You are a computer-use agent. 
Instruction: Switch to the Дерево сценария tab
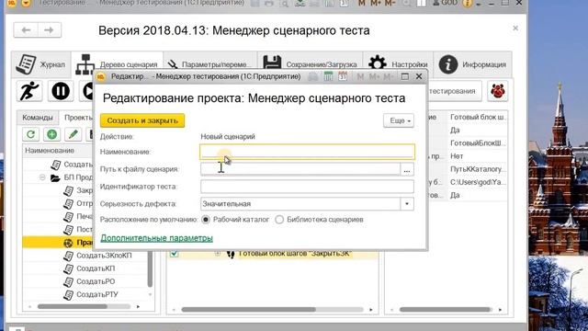(117, 64)
